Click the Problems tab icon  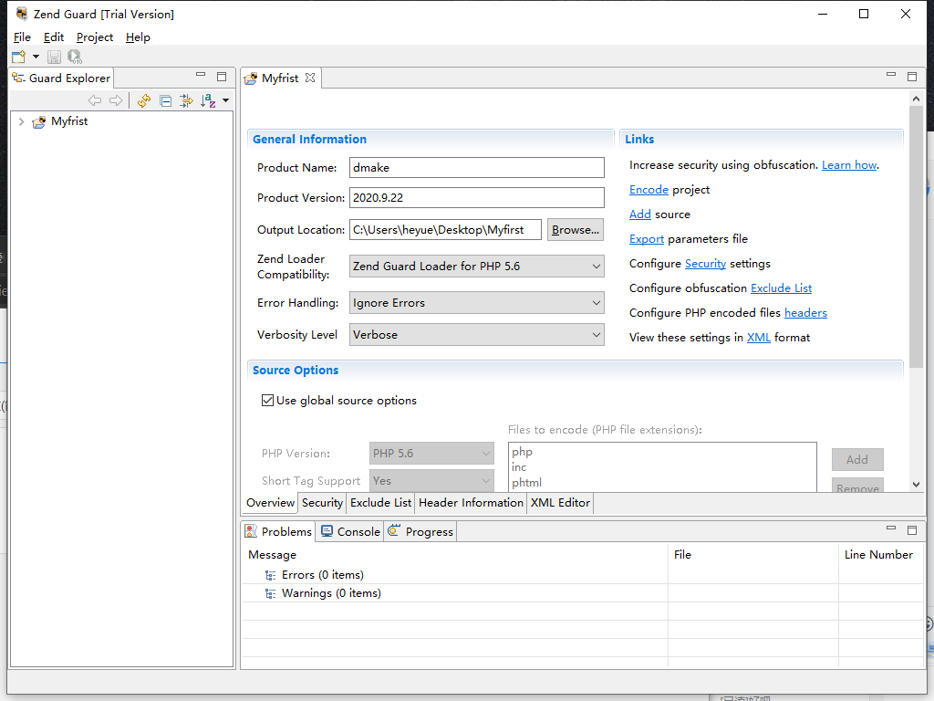coord(252,531)
